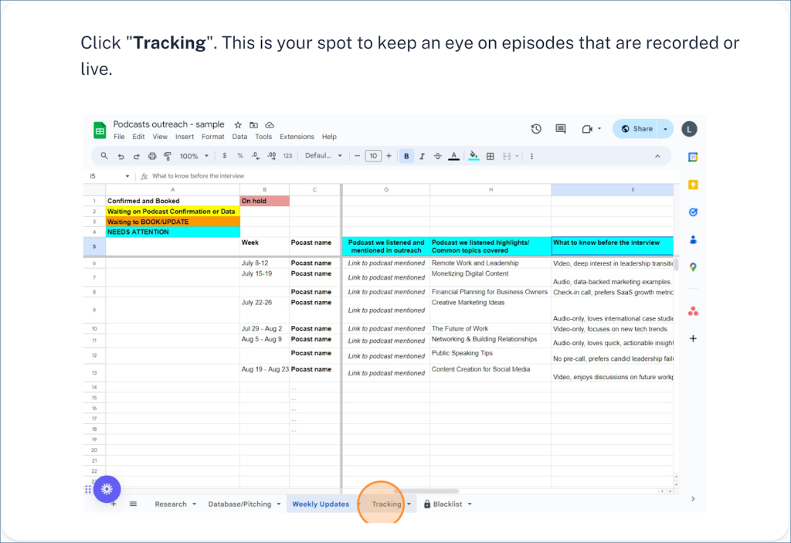Open the Extensions menu
This screenshot has width=791, height=543.
297,137
